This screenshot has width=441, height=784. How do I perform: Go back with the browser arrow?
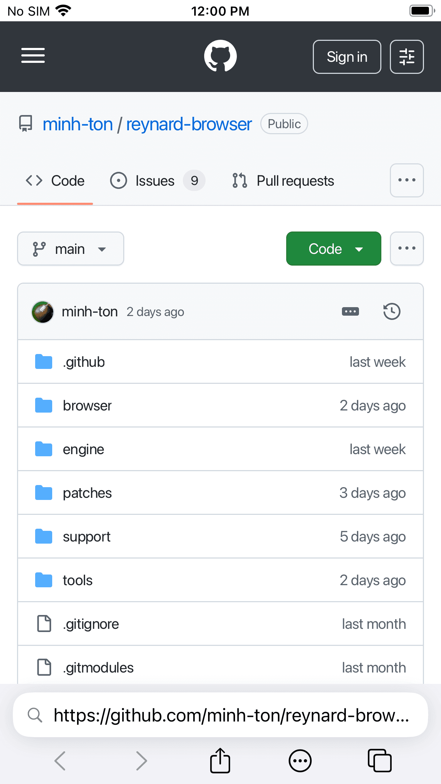[x=60, y=761]
